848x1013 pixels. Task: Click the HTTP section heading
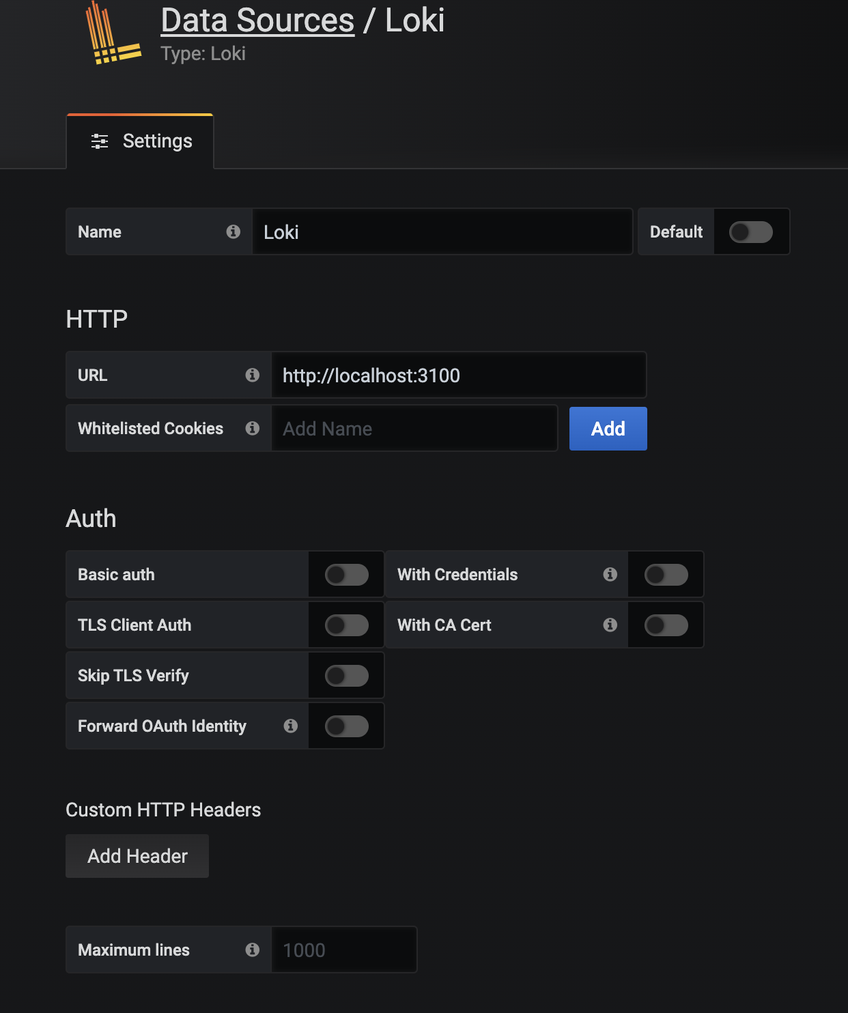[97, 319]
